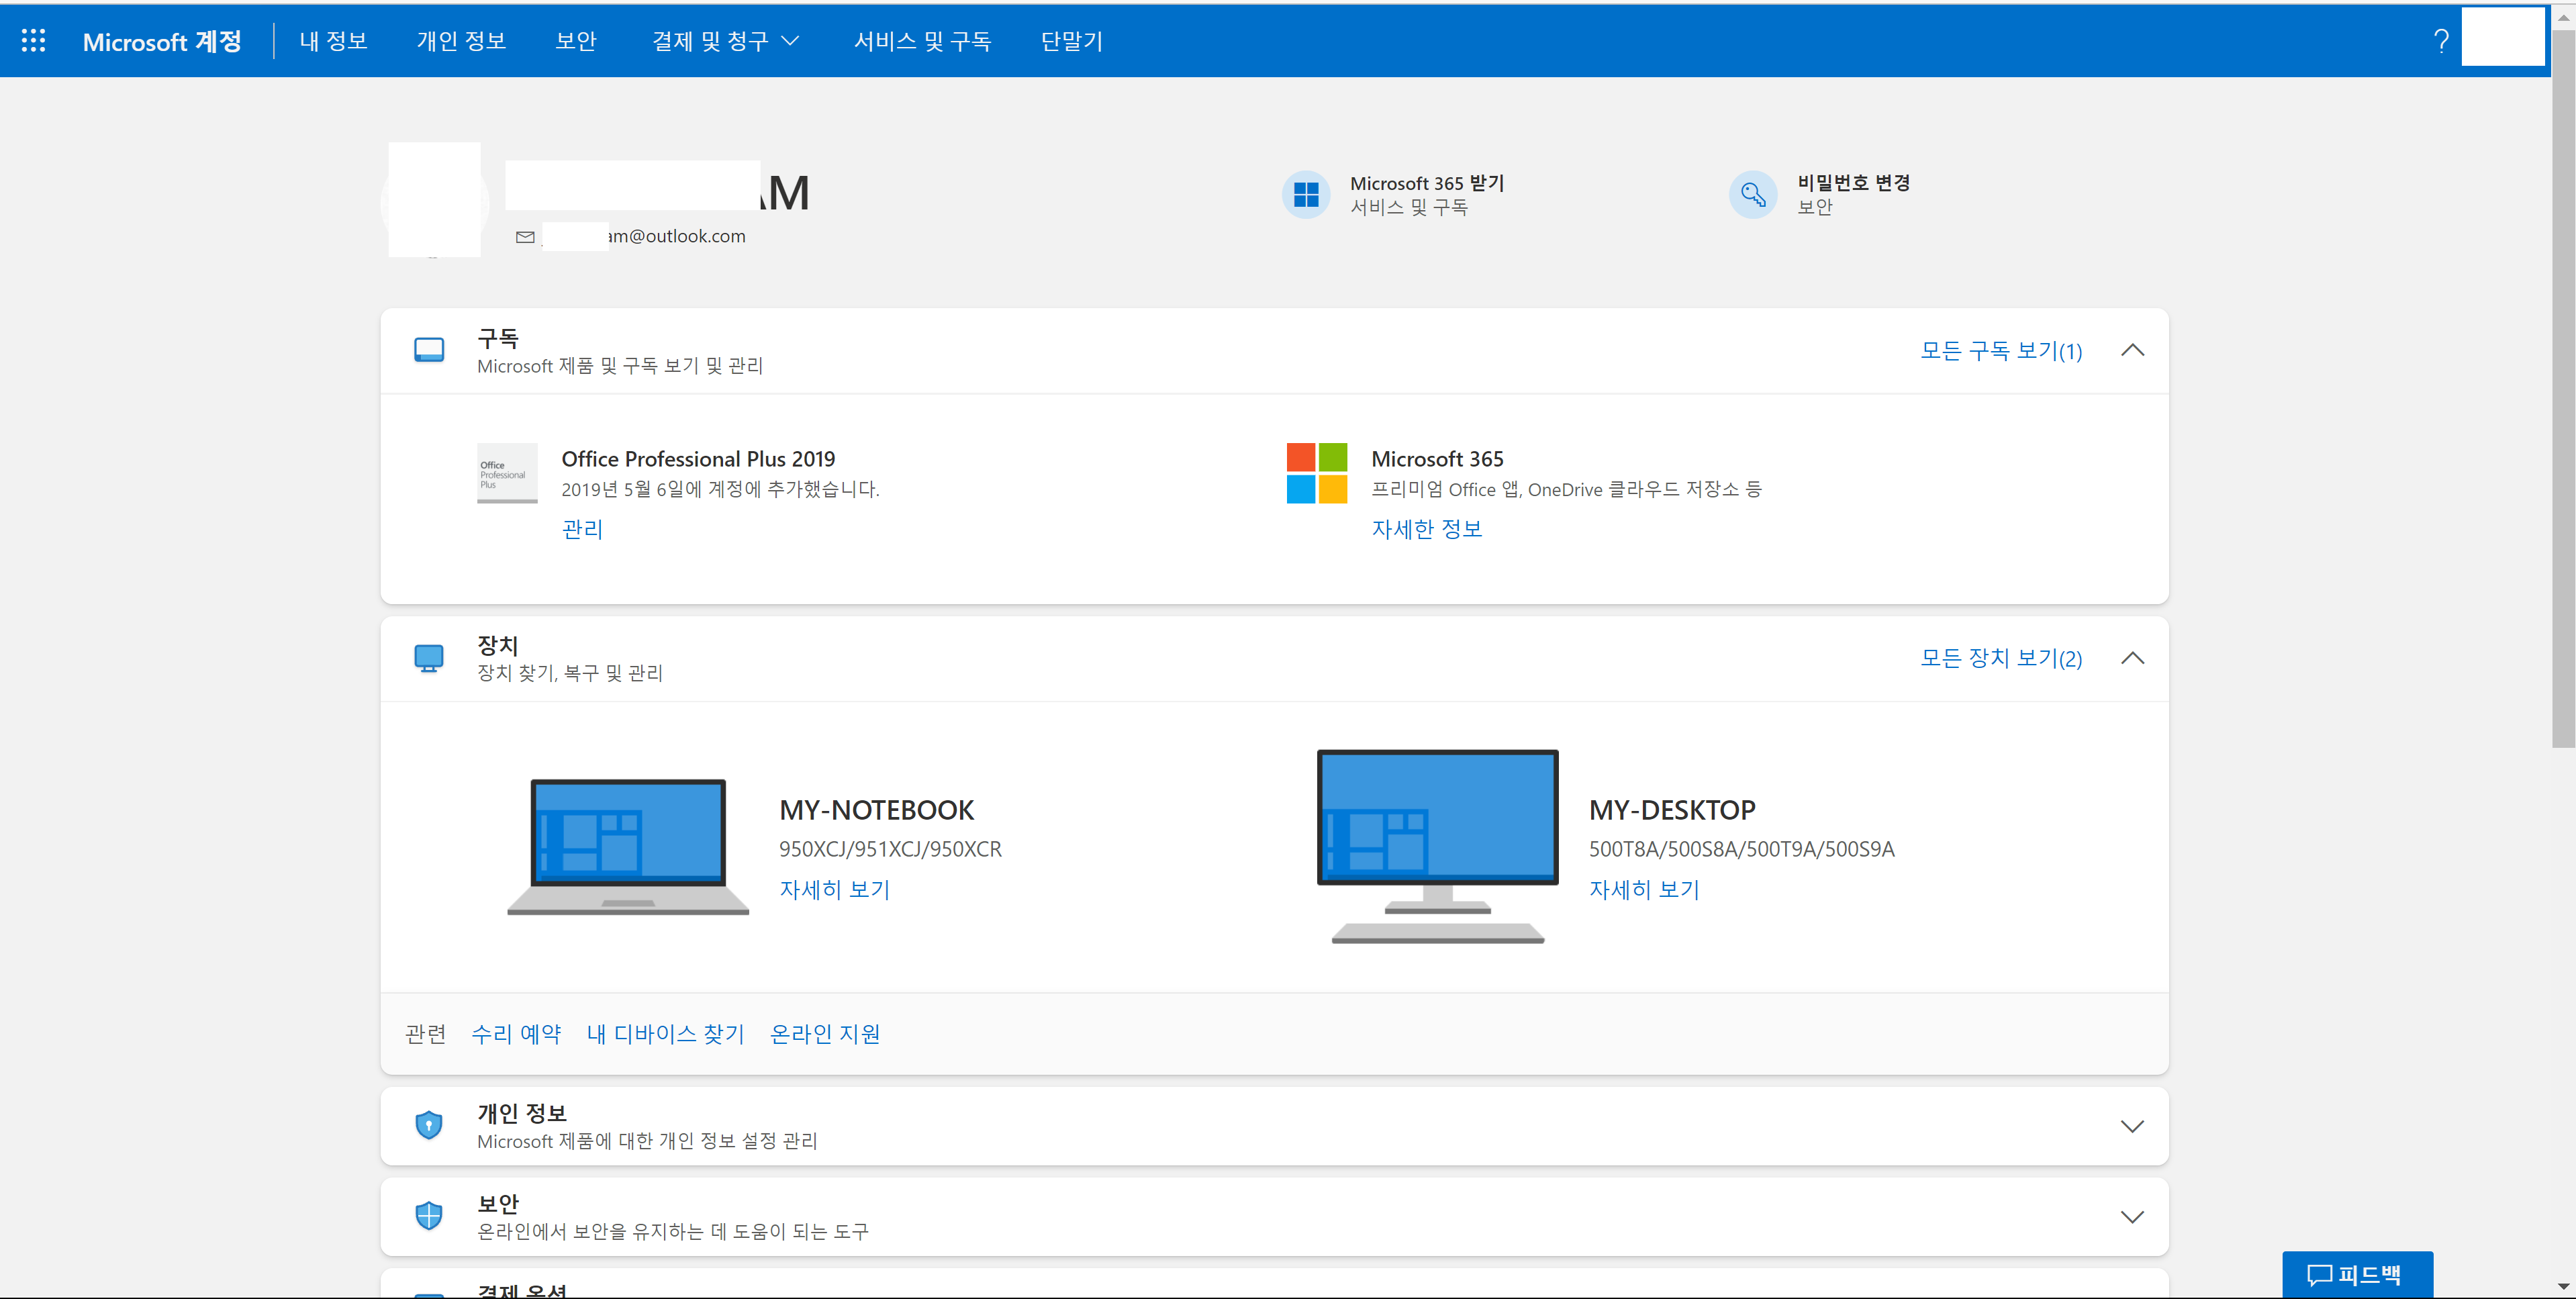Open the 온라인 지원 link
This screenshot has width=2576, height=1299.
coord(825,1033)
